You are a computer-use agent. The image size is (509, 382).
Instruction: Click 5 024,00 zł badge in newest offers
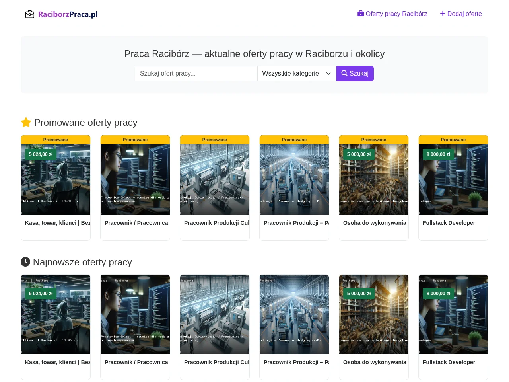pos(41,294)
